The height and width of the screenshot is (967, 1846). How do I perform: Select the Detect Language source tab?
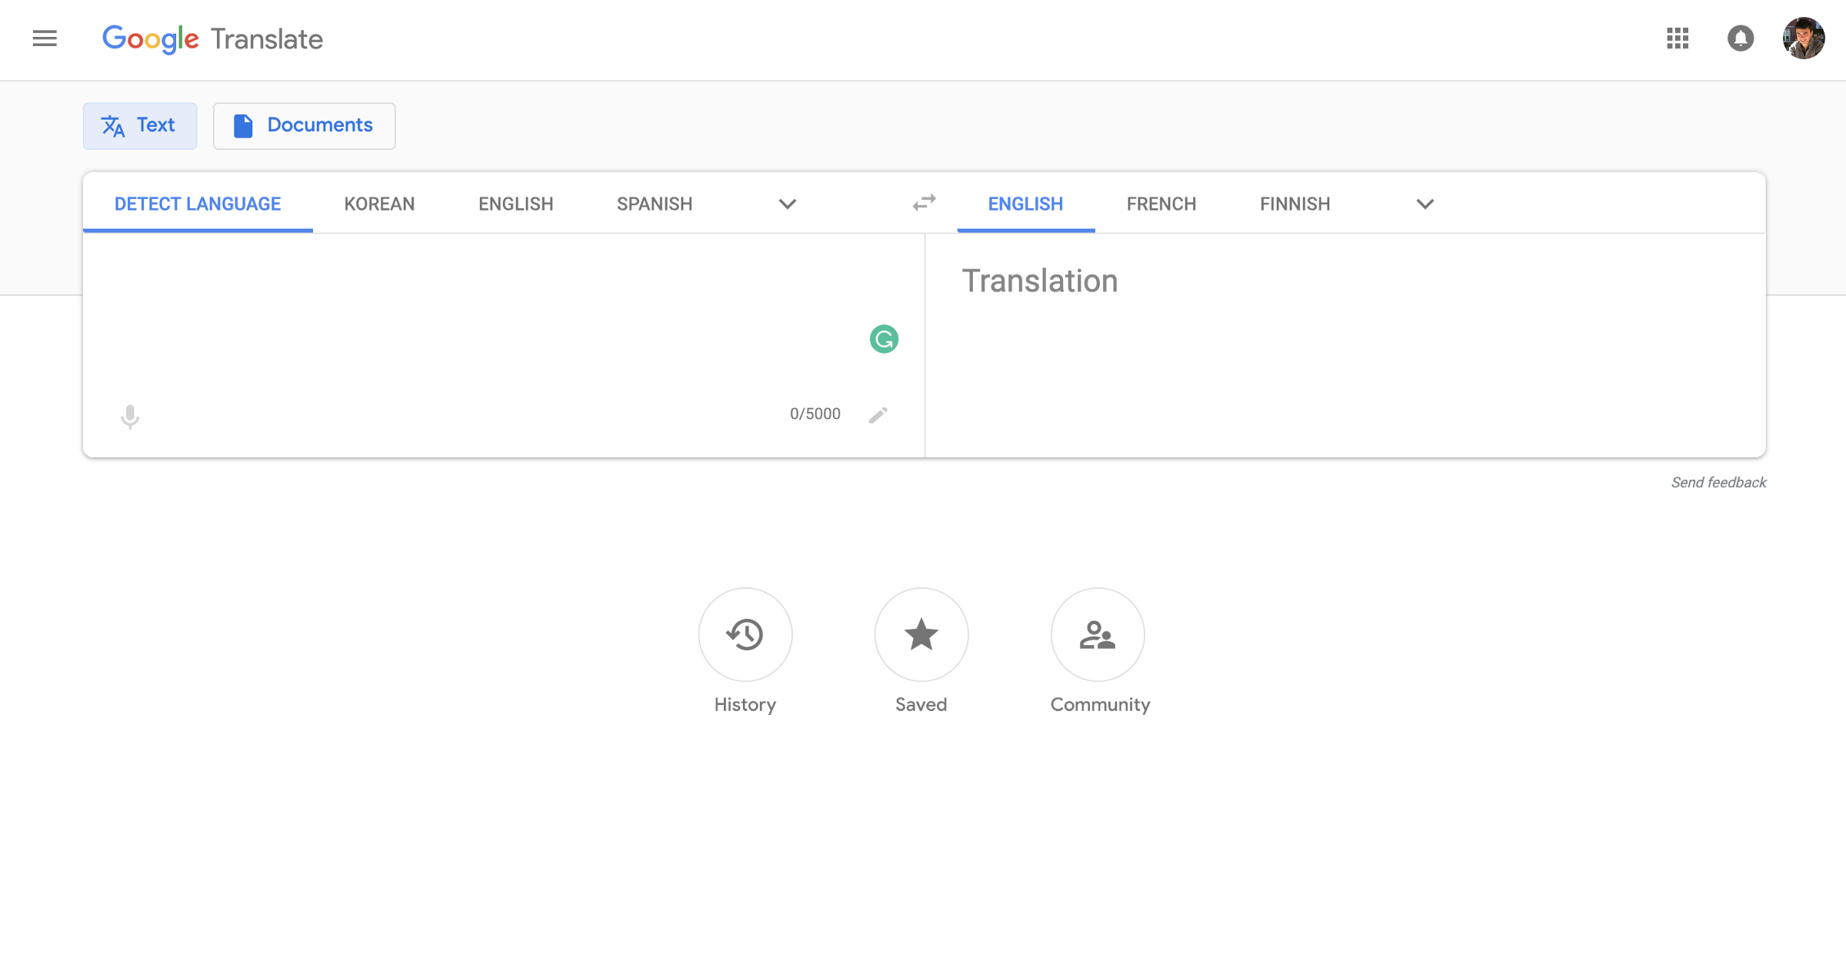click(x=198, y=204)
